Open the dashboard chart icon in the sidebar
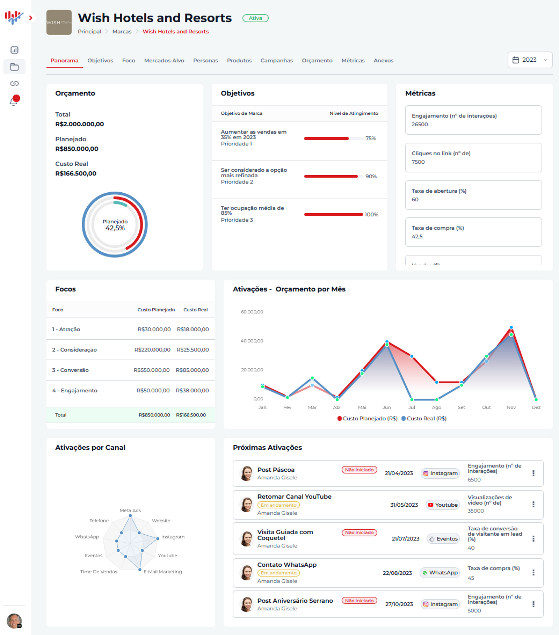559x635 pixels. (14, 50)
